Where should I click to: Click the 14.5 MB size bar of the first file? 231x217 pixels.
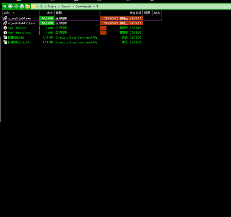[x=47, y=18]
